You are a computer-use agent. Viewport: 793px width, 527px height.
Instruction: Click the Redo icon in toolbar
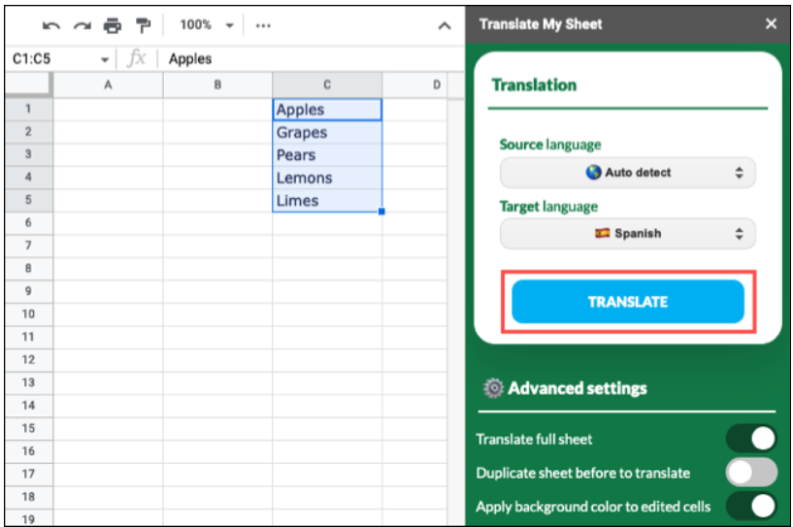[x=82, y=25]
